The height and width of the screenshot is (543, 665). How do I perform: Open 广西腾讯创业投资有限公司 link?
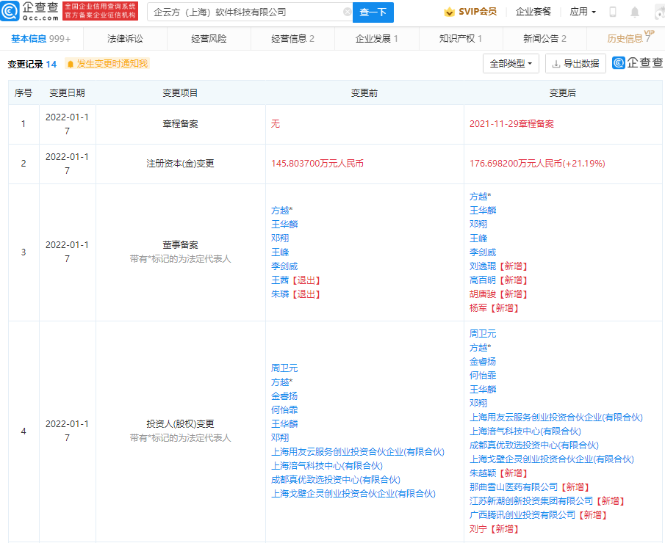click(522, 514)
